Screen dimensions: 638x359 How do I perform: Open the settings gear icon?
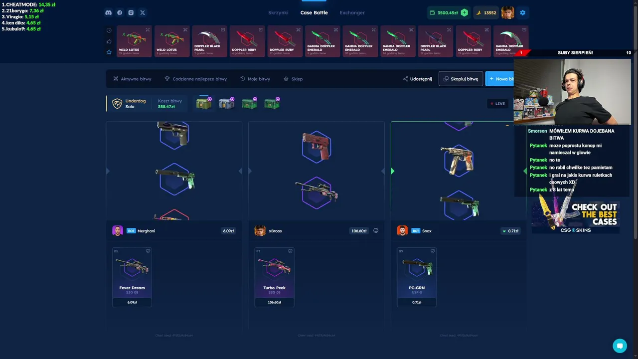523,13
